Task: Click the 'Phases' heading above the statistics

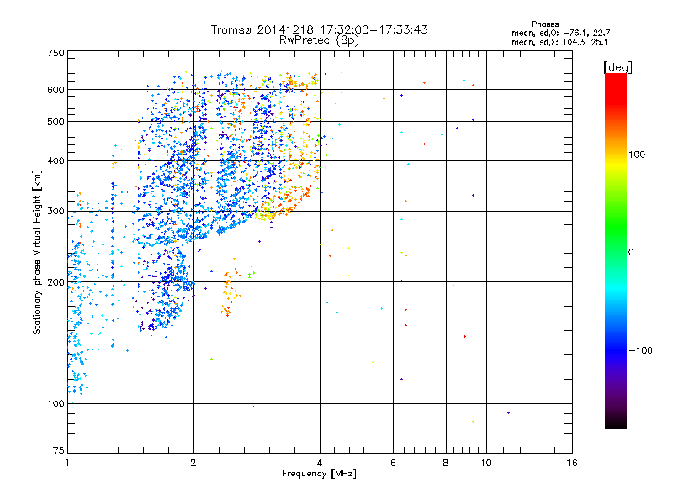Action: (x=544, y=24)
